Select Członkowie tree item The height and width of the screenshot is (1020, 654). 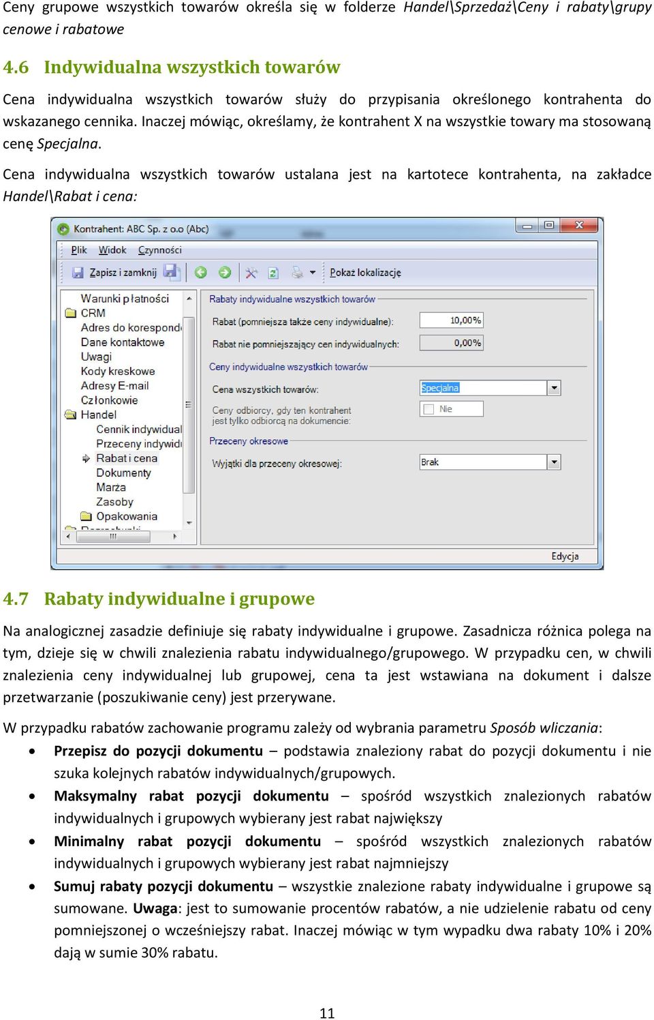tap(109, 400)
